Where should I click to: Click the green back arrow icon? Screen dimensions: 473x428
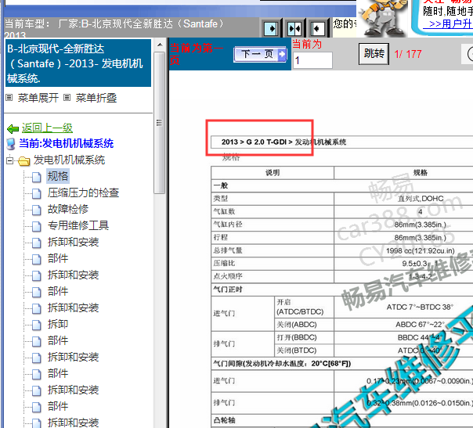pos(13,129)
